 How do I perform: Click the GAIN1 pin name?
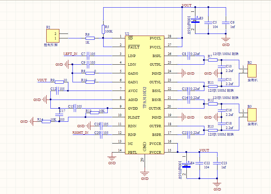(x=133, y=82)
